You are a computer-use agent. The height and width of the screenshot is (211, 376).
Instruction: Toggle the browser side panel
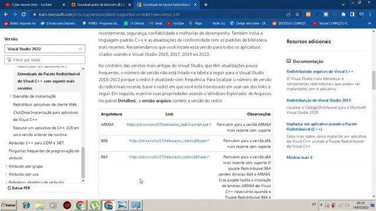[x=352, y=14]
